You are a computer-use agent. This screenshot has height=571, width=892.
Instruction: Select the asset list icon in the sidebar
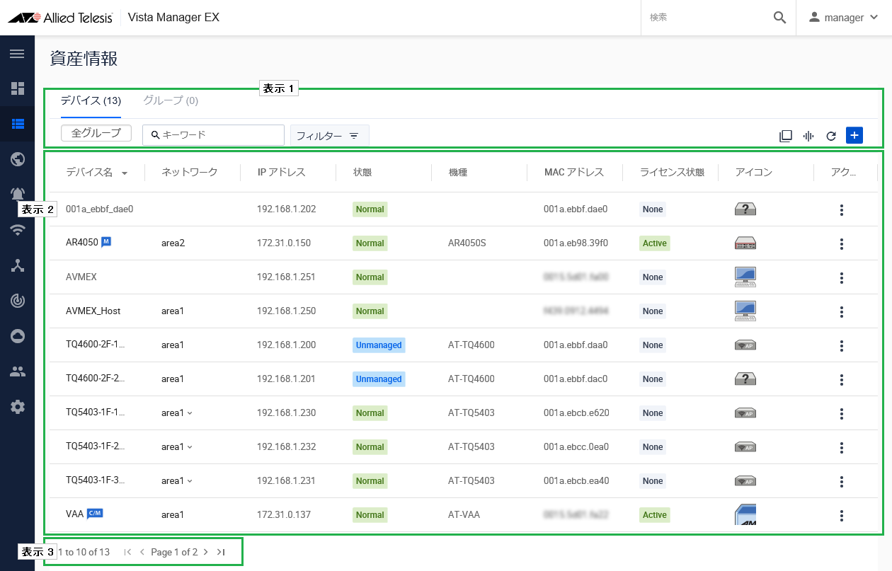click(17, 124)
